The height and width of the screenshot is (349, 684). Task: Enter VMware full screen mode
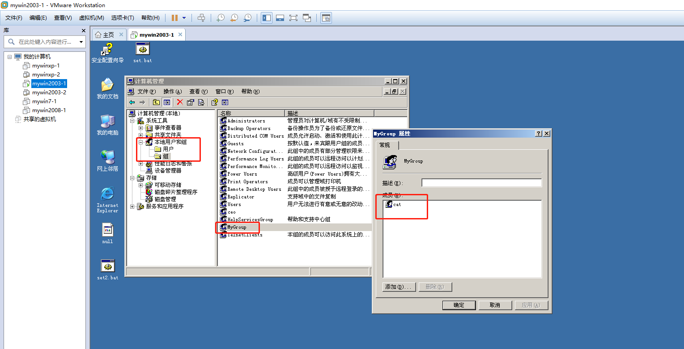(293, 18)
